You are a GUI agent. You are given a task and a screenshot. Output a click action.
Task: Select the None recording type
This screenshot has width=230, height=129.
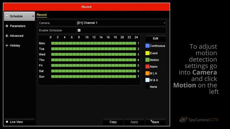click(151, 87)
